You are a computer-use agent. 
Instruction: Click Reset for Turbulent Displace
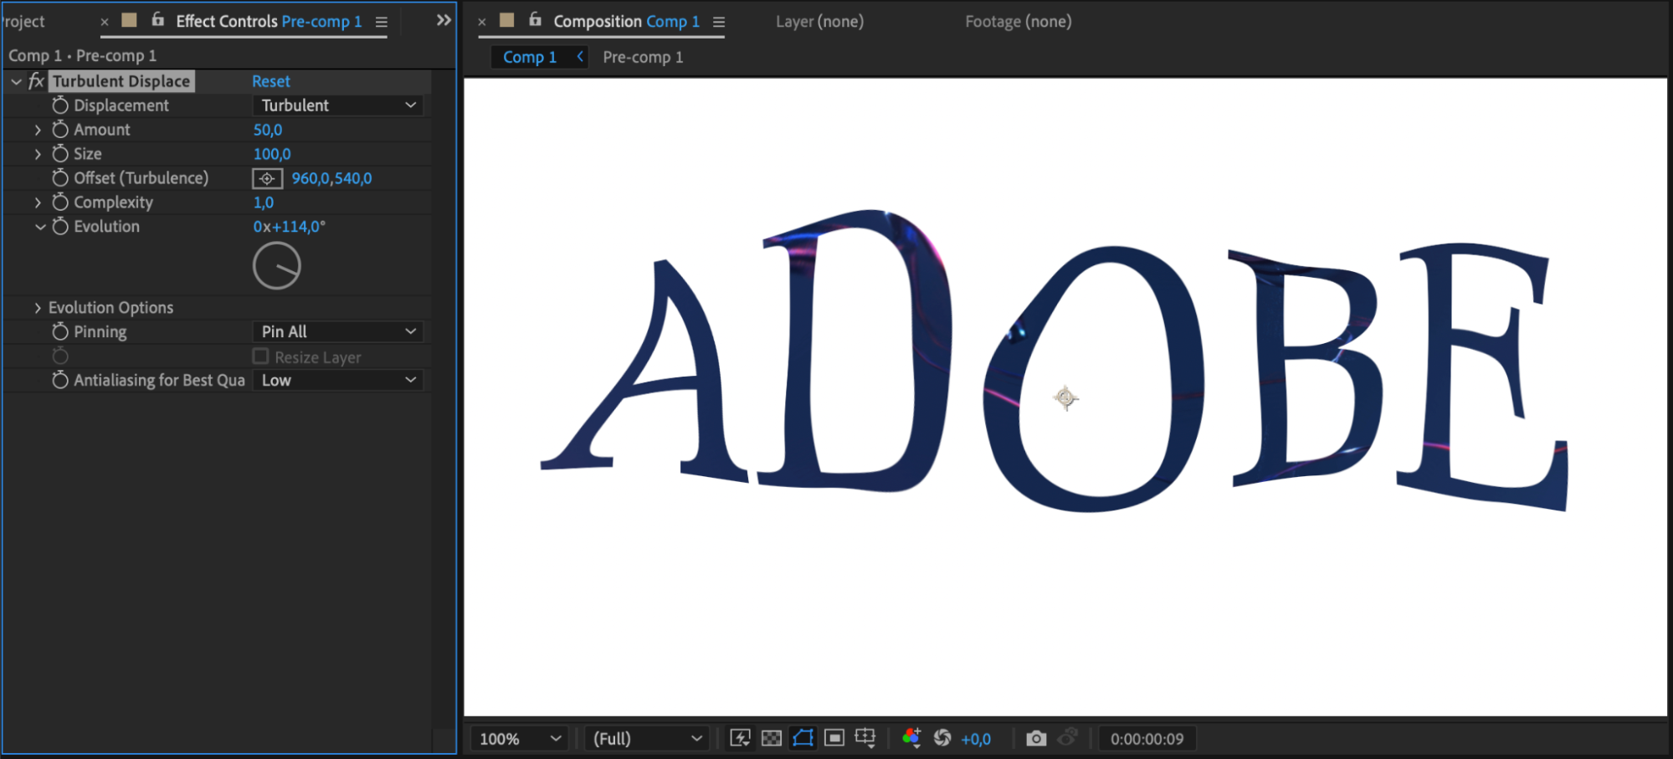[271, 81]
